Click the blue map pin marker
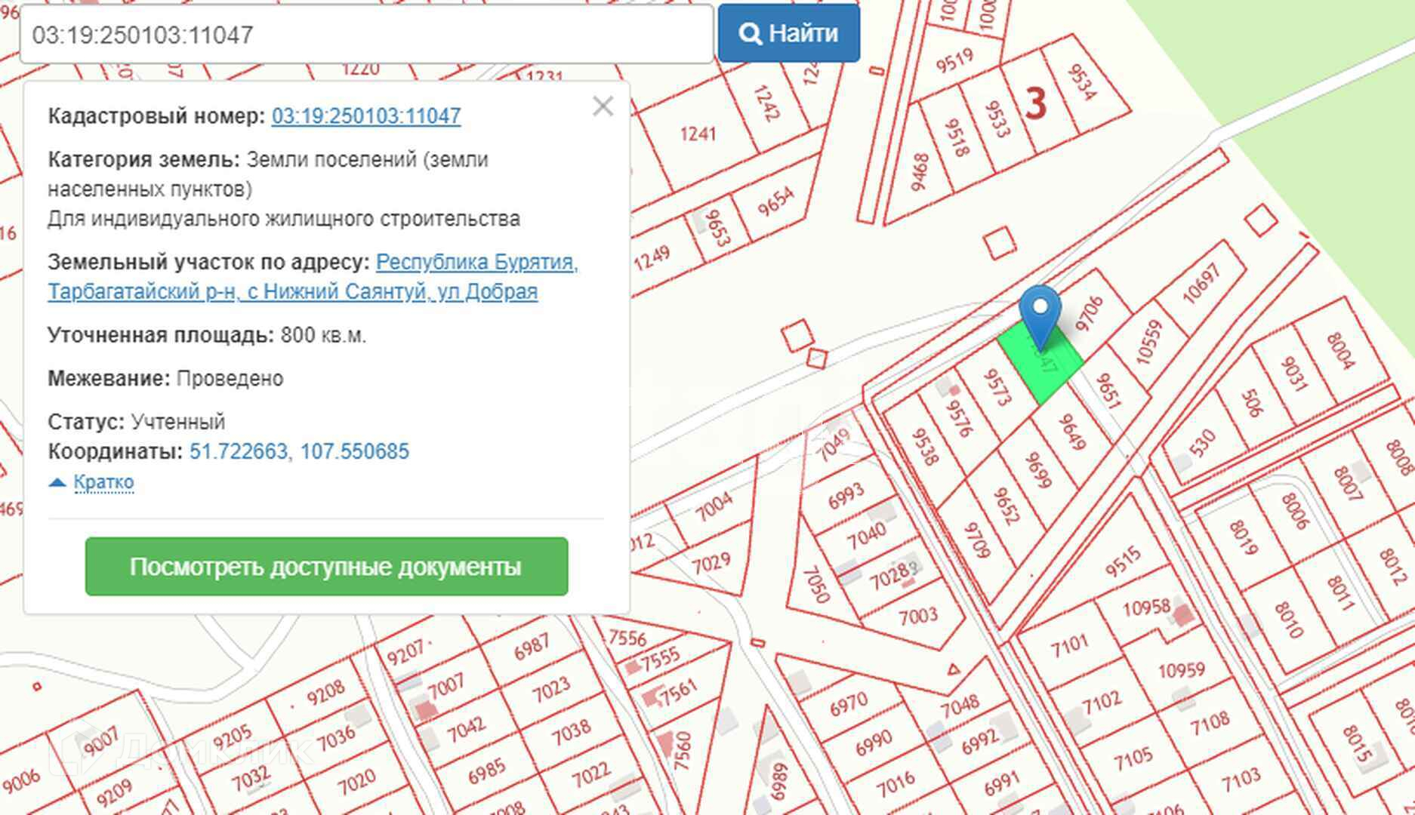 click(x=1040, y=317)
